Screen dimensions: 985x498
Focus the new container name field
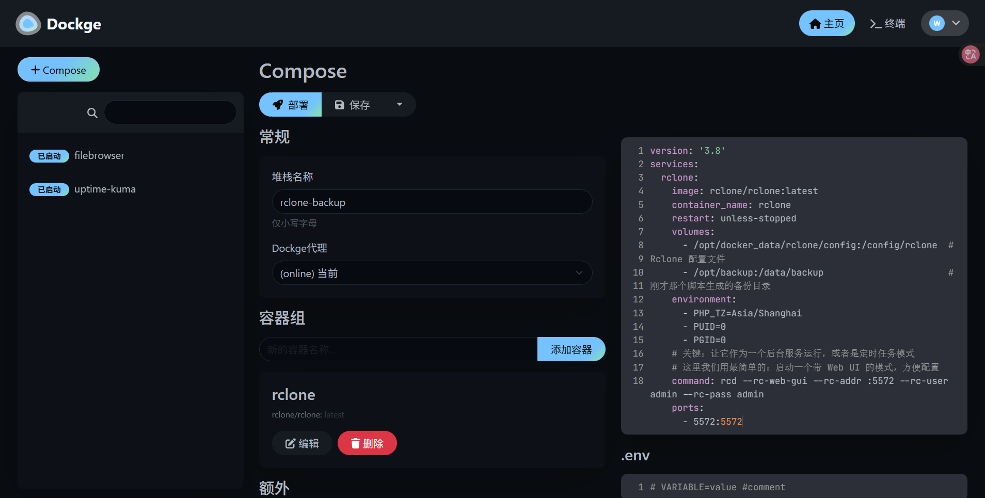[398, 349]
